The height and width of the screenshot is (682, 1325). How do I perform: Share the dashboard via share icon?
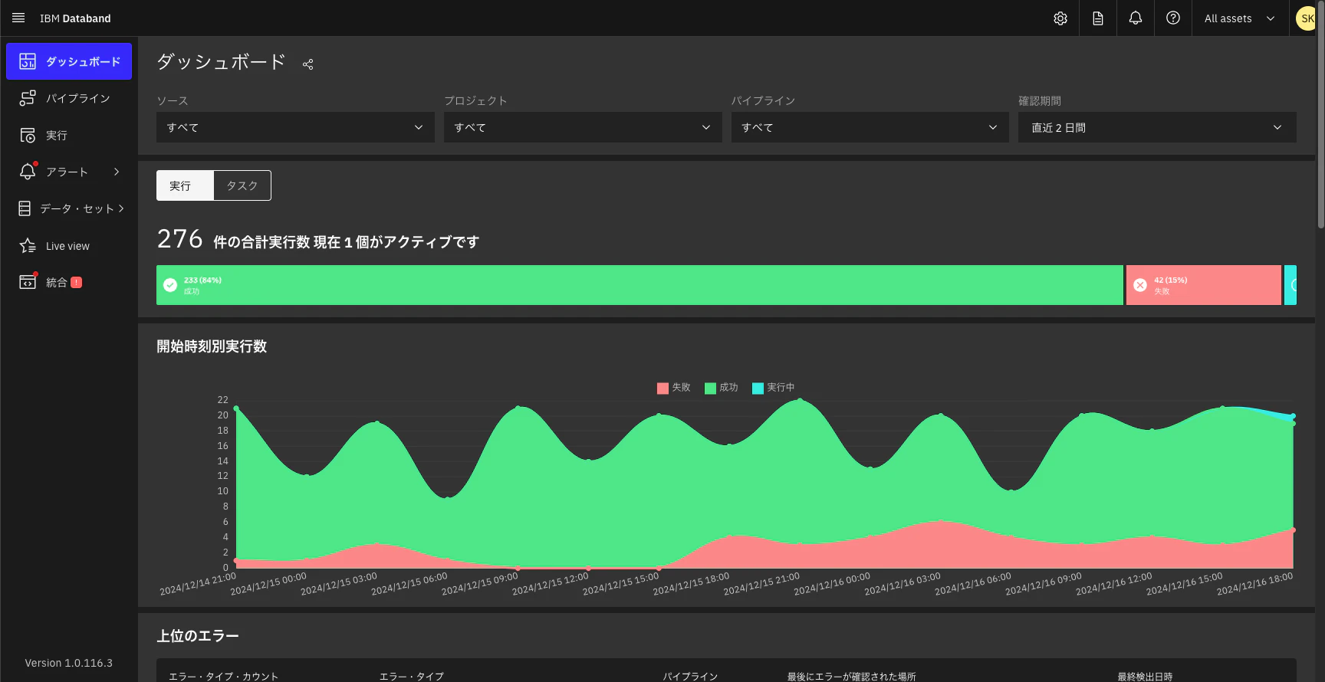pos(307,64)
